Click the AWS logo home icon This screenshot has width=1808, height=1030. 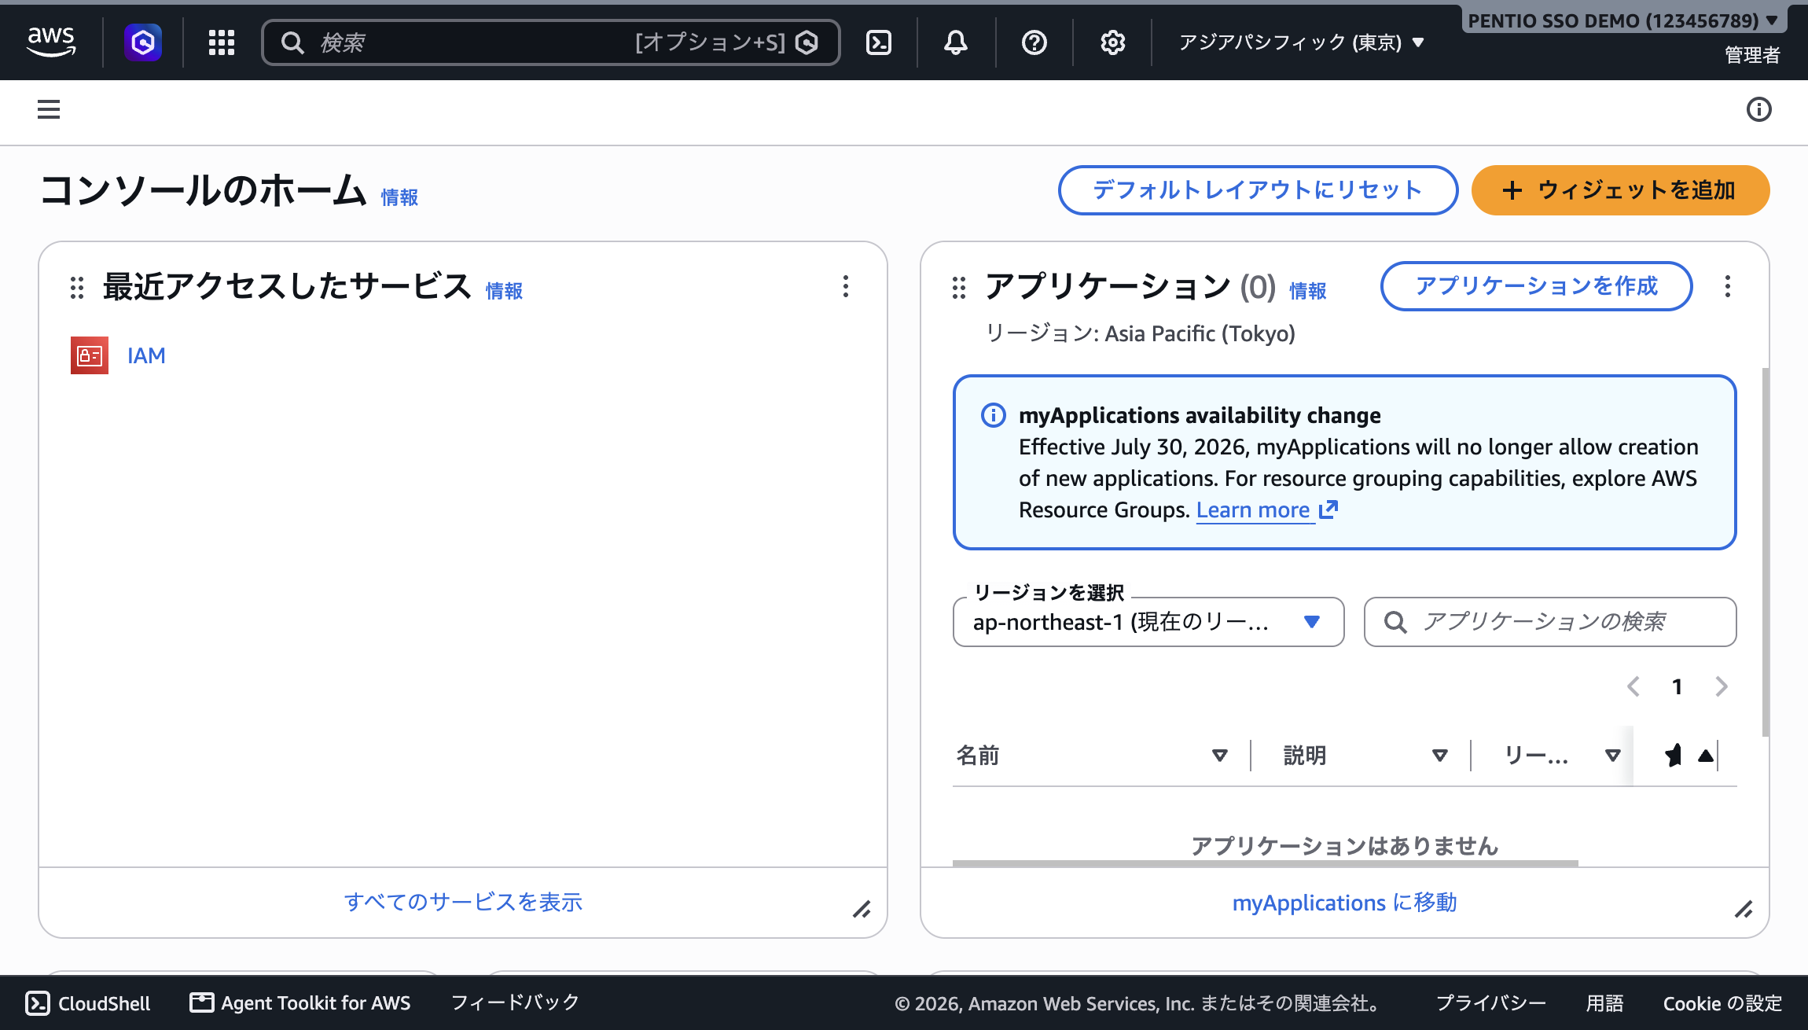[x=51, y=42]
